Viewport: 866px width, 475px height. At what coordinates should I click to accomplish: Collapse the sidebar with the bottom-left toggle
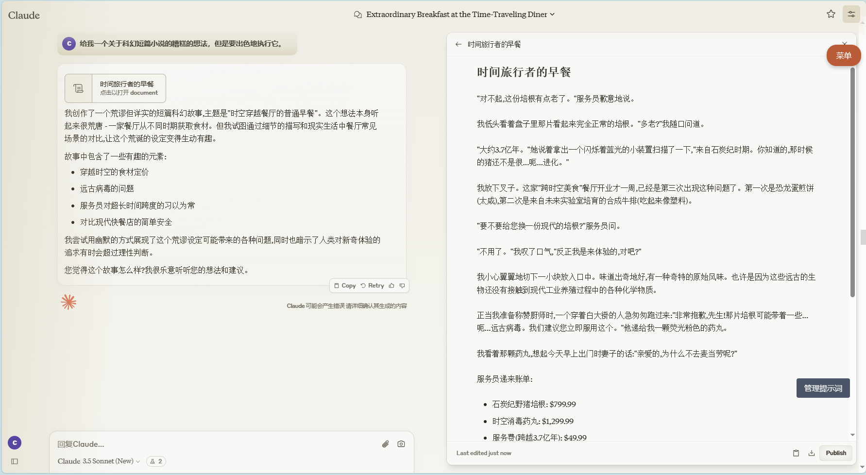pos(14,461)
